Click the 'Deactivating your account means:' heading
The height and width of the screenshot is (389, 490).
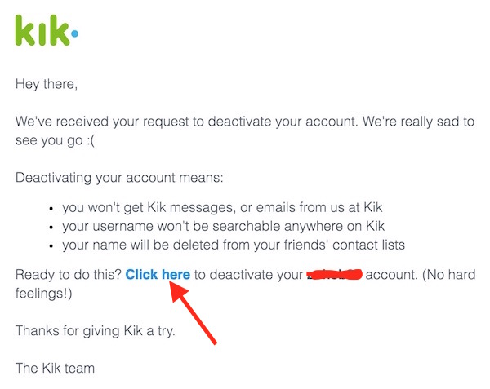119,178
